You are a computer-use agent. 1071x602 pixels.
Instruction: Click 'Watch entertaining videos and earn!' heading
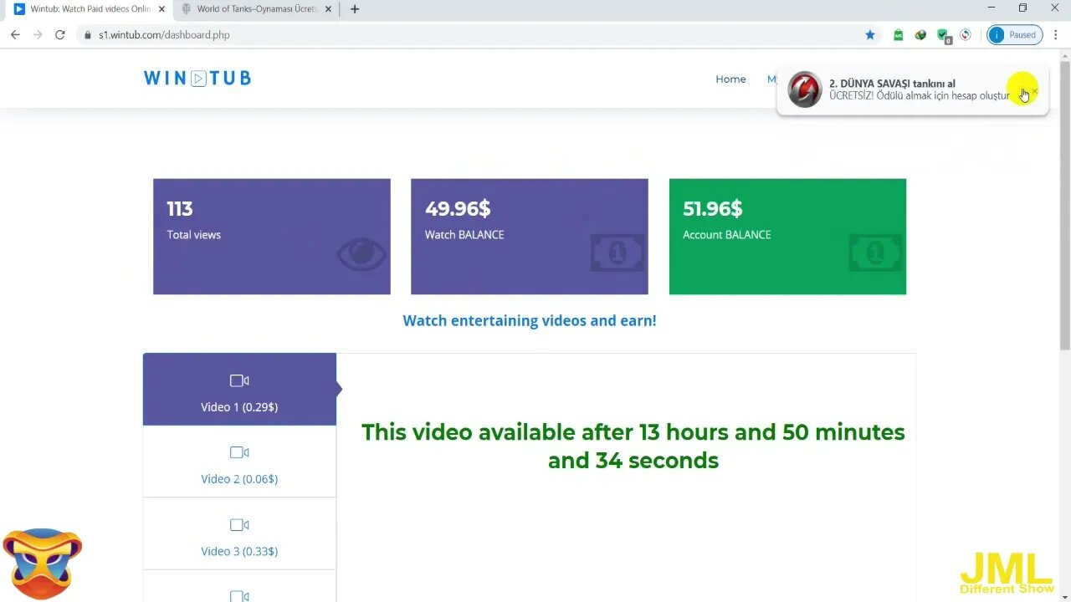click(530, 320)
